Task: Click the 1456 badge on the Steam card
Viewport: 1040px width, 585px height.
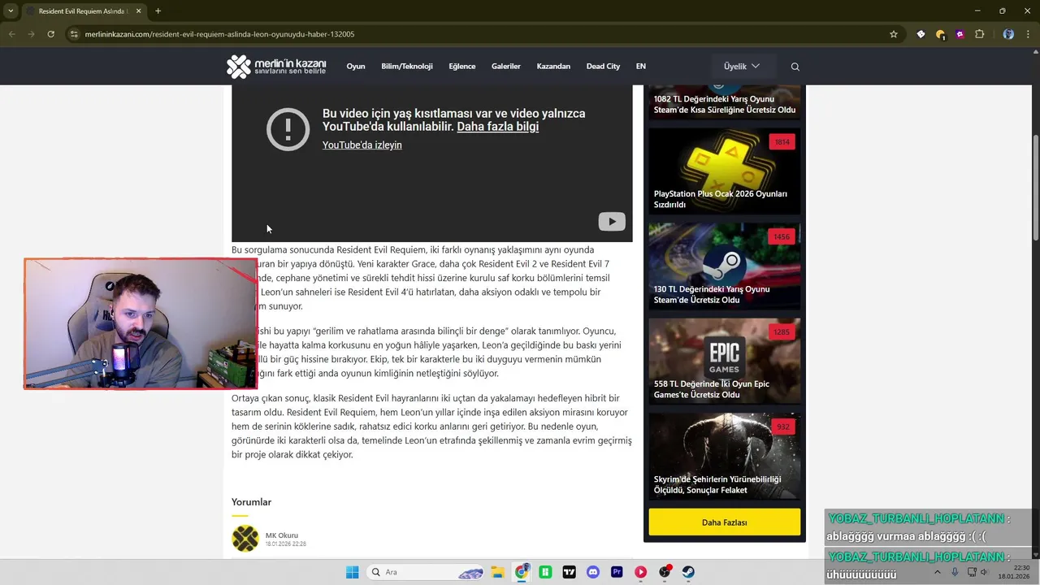Action: point(782,237)
